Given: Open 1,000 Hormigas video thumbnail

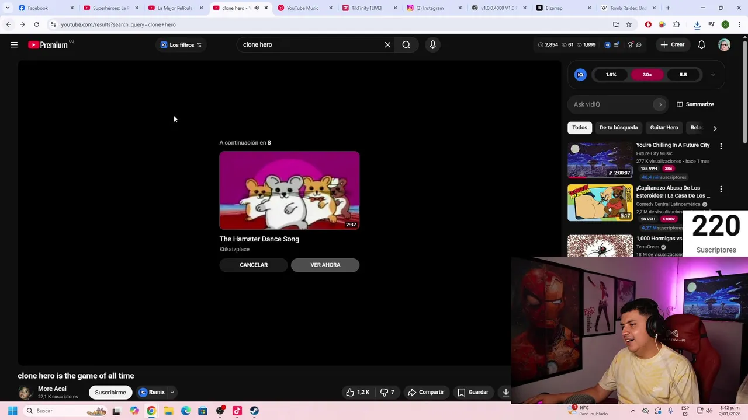Looking at the screenshot, I should pyautogui.click(x=600, y=246).
